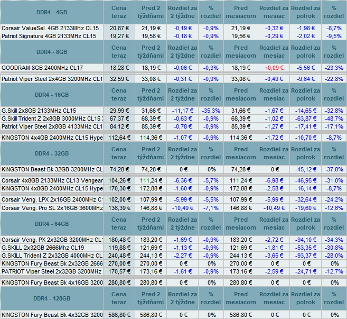Click the -37,8% half-year percentage cell

pyautogui.click(x=334, y=169)
